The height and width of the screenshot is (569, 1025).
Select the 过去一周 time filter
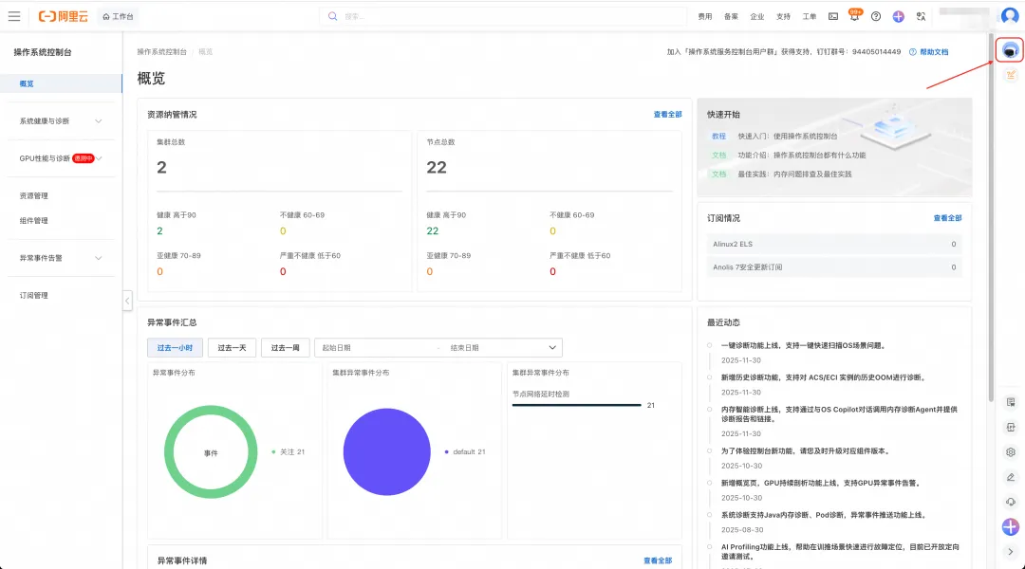286,347
